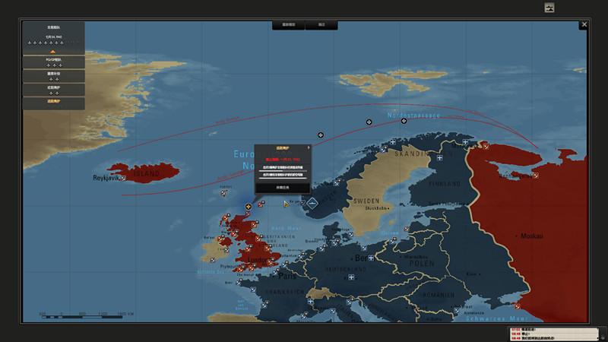Click the Nordostpassage route label
This screenshot has height=342, width=608.
[413, 116]
